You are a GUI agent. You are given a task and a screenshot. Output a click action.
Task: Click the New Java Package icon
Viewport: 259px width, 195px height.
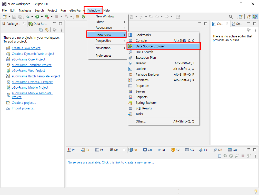pos(77,17)
